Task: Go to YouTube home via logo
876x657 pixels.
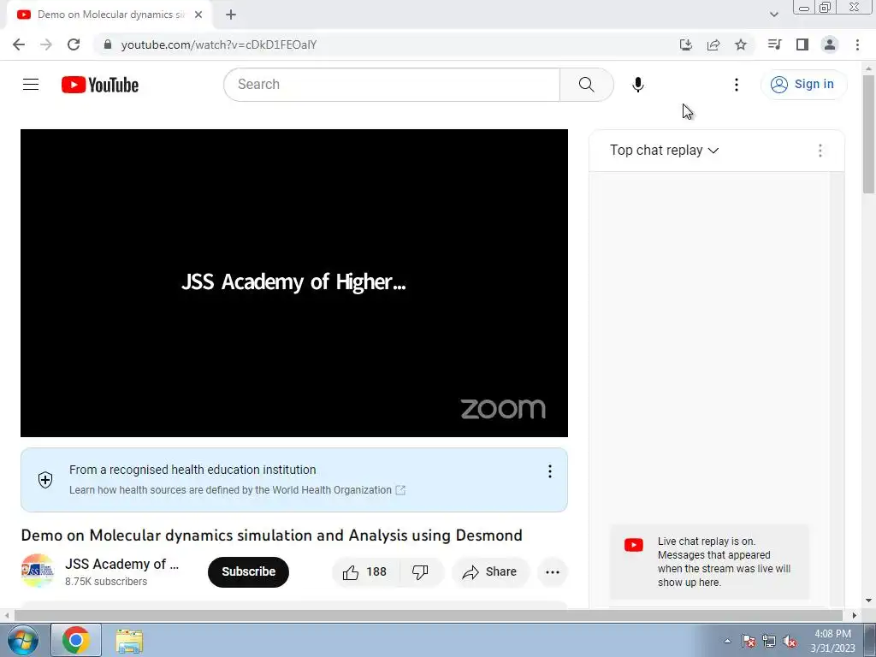Action: (100, 85)
